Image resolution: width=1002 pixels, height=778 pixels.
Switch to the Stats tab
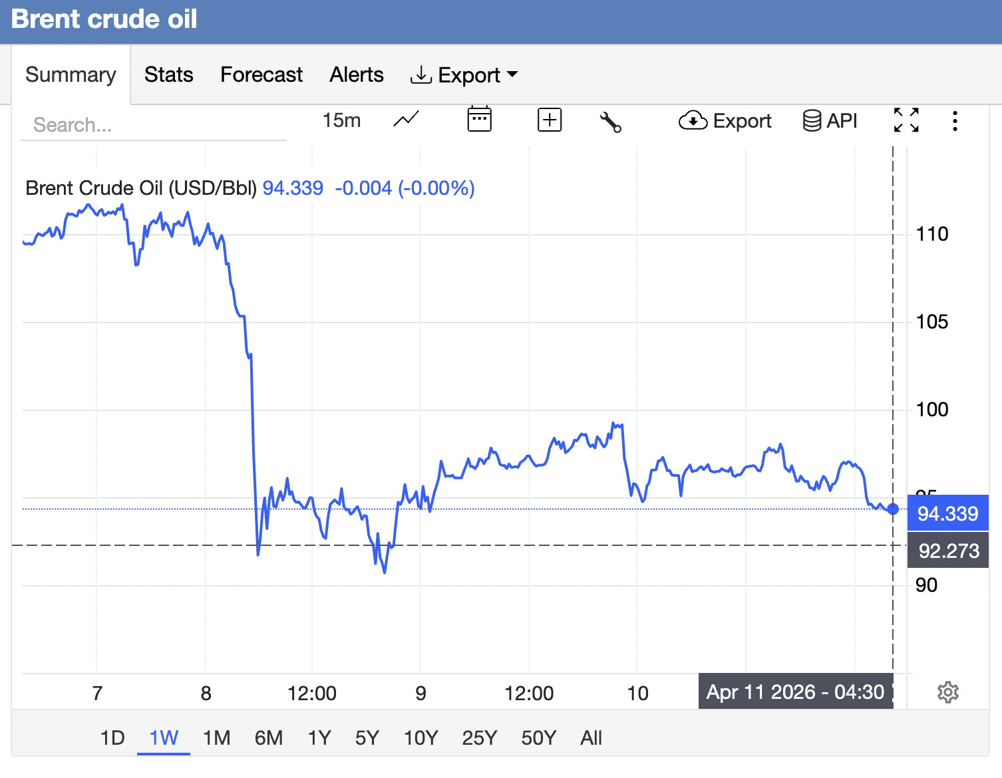coord(168,74)
